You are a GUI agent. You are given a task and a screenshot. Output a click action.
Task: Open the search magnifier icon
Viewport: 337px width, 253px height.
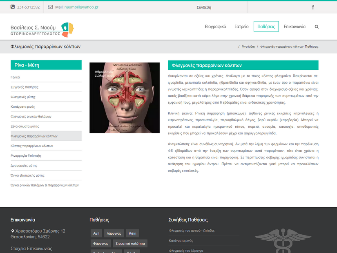click(317, 26)
